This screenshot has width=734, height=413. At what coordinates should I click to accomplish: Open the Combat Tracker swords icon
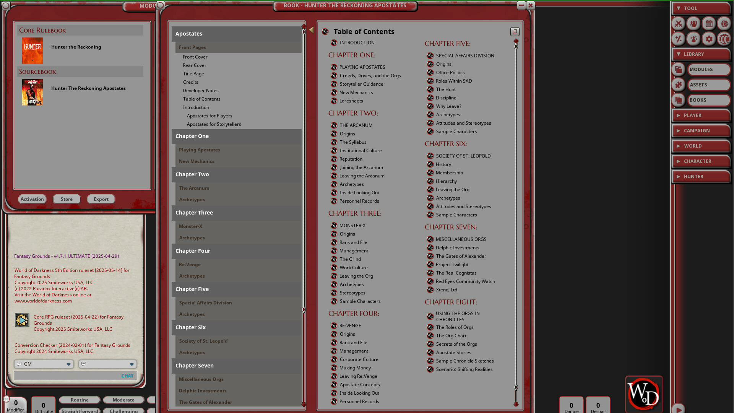(678, 23)
